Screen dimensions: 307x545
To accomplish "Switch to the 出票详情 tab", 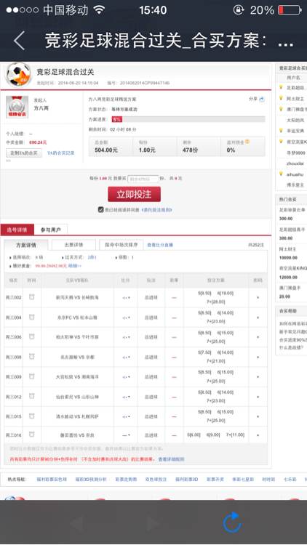I will pyautogui.click(x=73, y=245).
